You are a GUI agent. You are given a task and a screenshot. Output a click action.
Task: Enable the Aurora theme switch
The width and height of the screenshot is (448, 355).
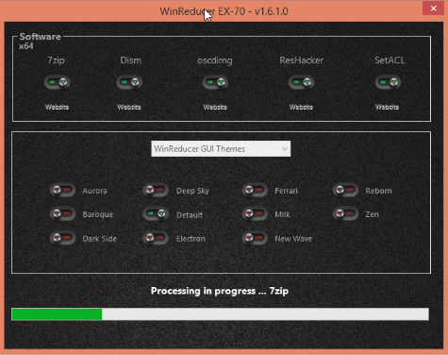click(x=62, y=190)
